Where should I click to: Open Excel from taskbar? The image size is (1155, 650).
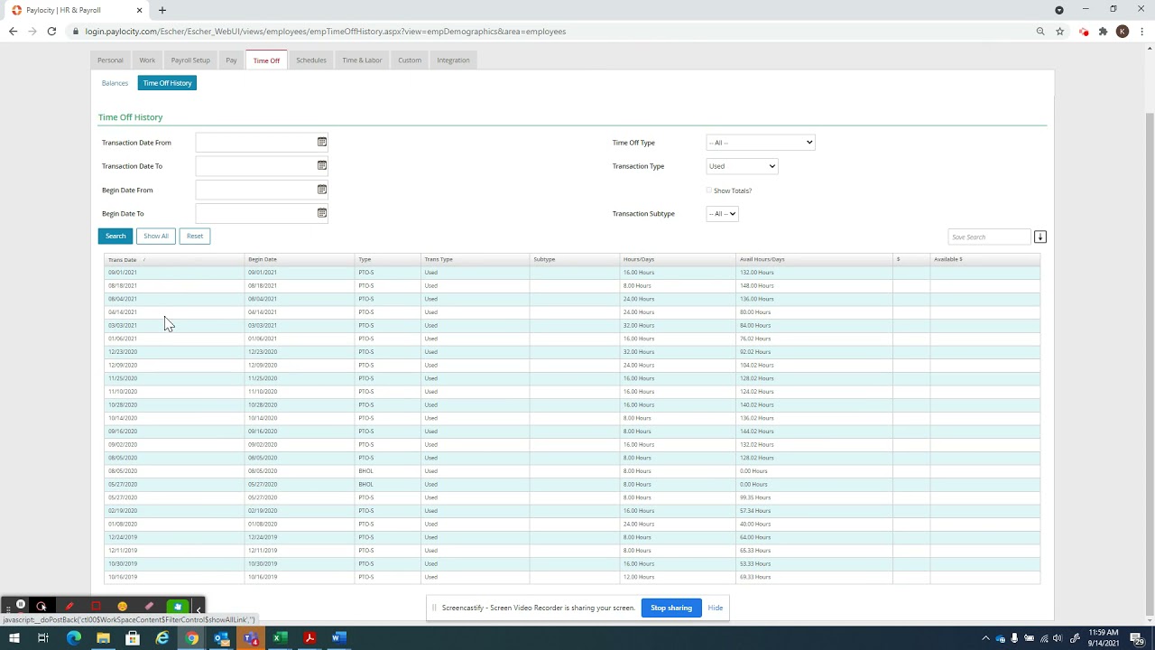[x=280, y=638]
